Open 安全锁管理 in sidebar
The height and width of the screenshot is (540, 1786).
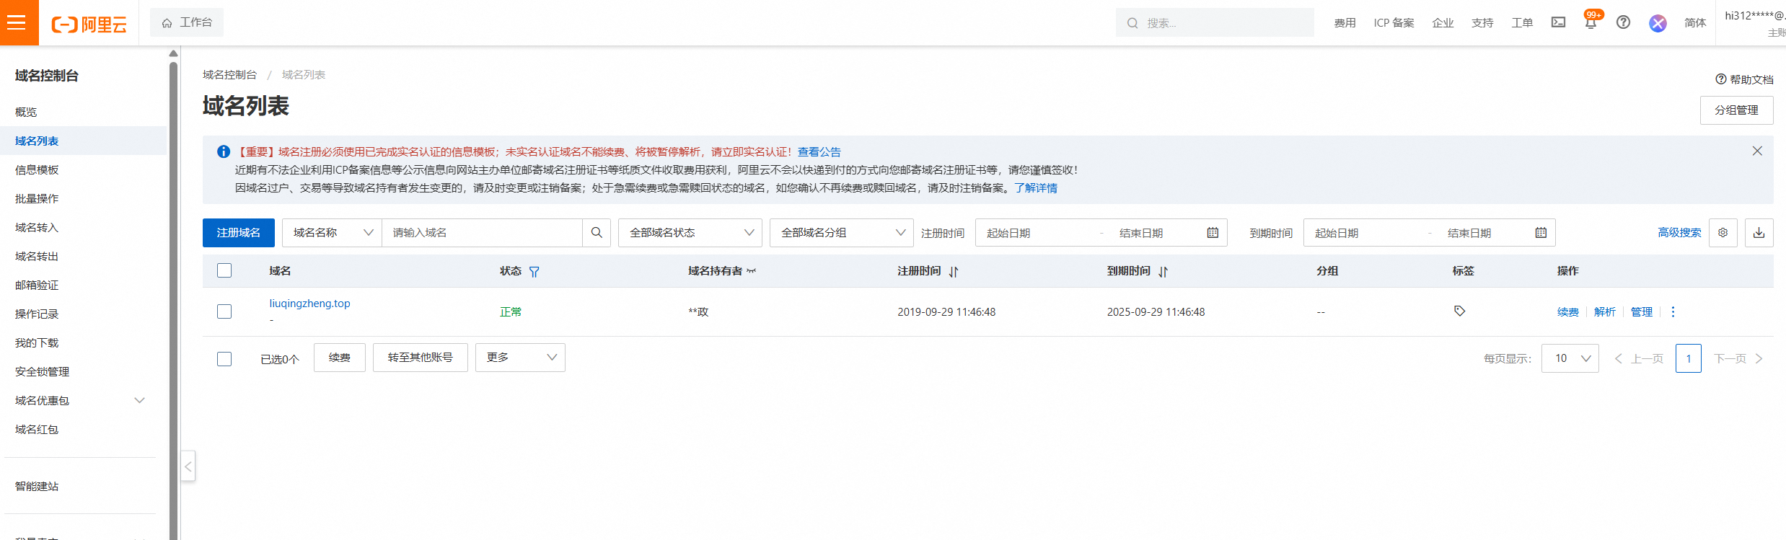coord(42,371)
